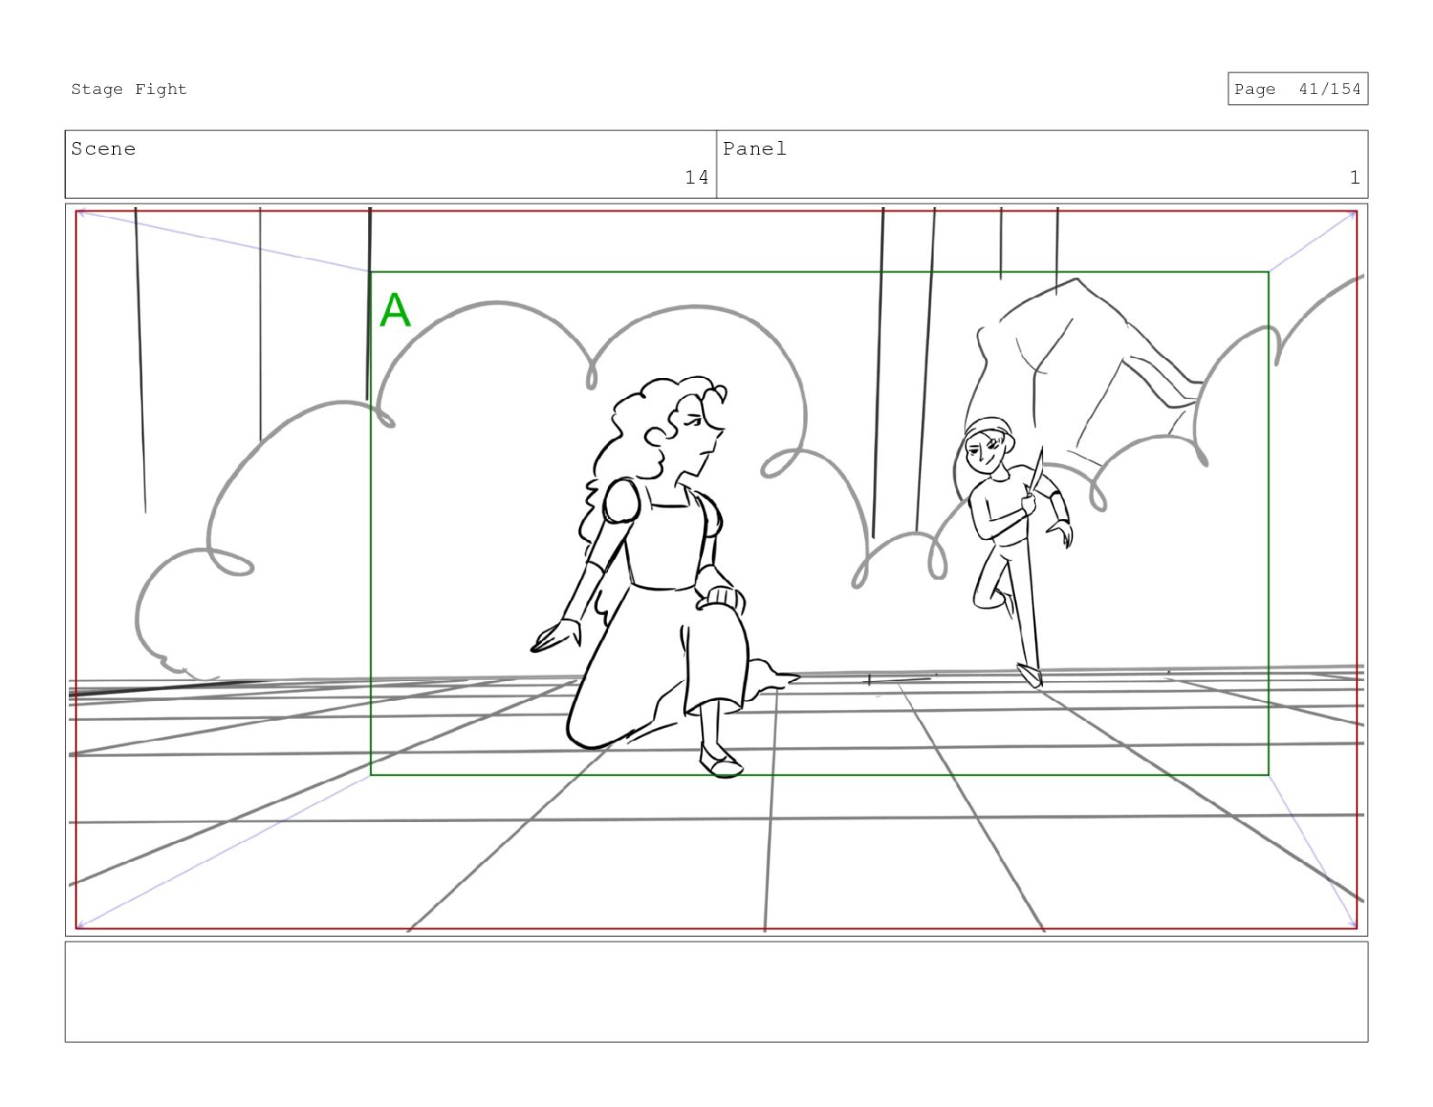The width and height of the screenshot is (1433, 1107).
Task: Click panel number '1'
Action: (1354, 177)
